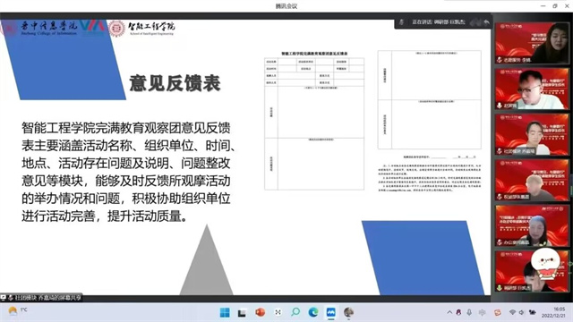
Task: Minimize the 腾讯会议 window
Action: click(x=543, y=6)
